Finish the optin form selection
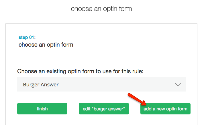 point(42,109)
